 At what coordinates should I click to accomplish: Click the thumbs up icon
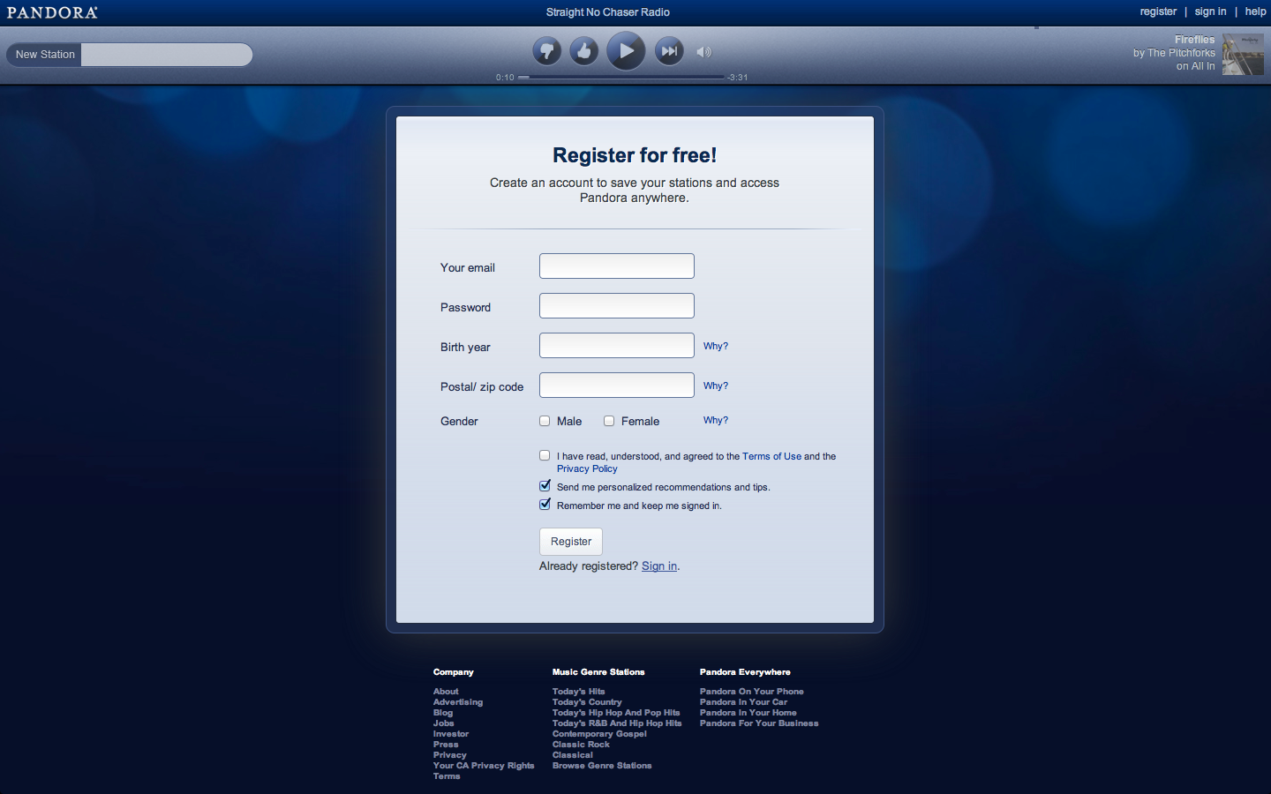point(583,51)
